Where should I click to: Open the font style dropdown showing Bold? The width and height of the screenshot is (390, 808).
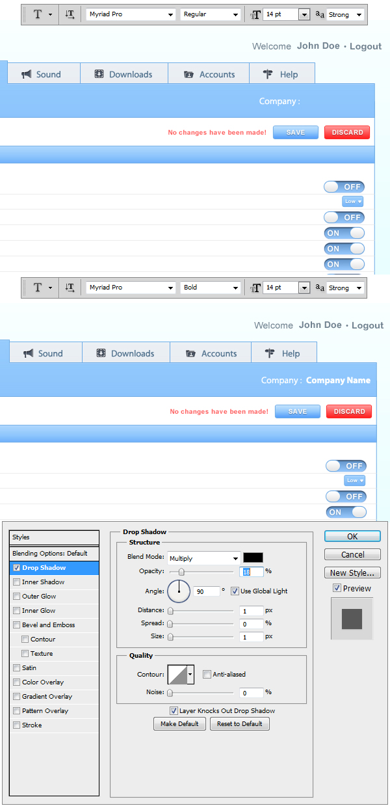(x=211, y=288)
